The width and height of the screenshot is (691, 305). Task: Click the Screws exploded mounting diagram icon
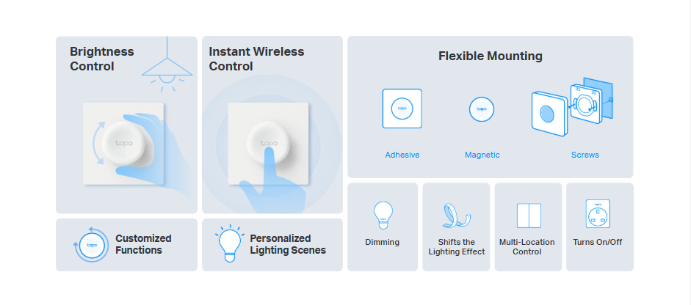click(572, 107)
